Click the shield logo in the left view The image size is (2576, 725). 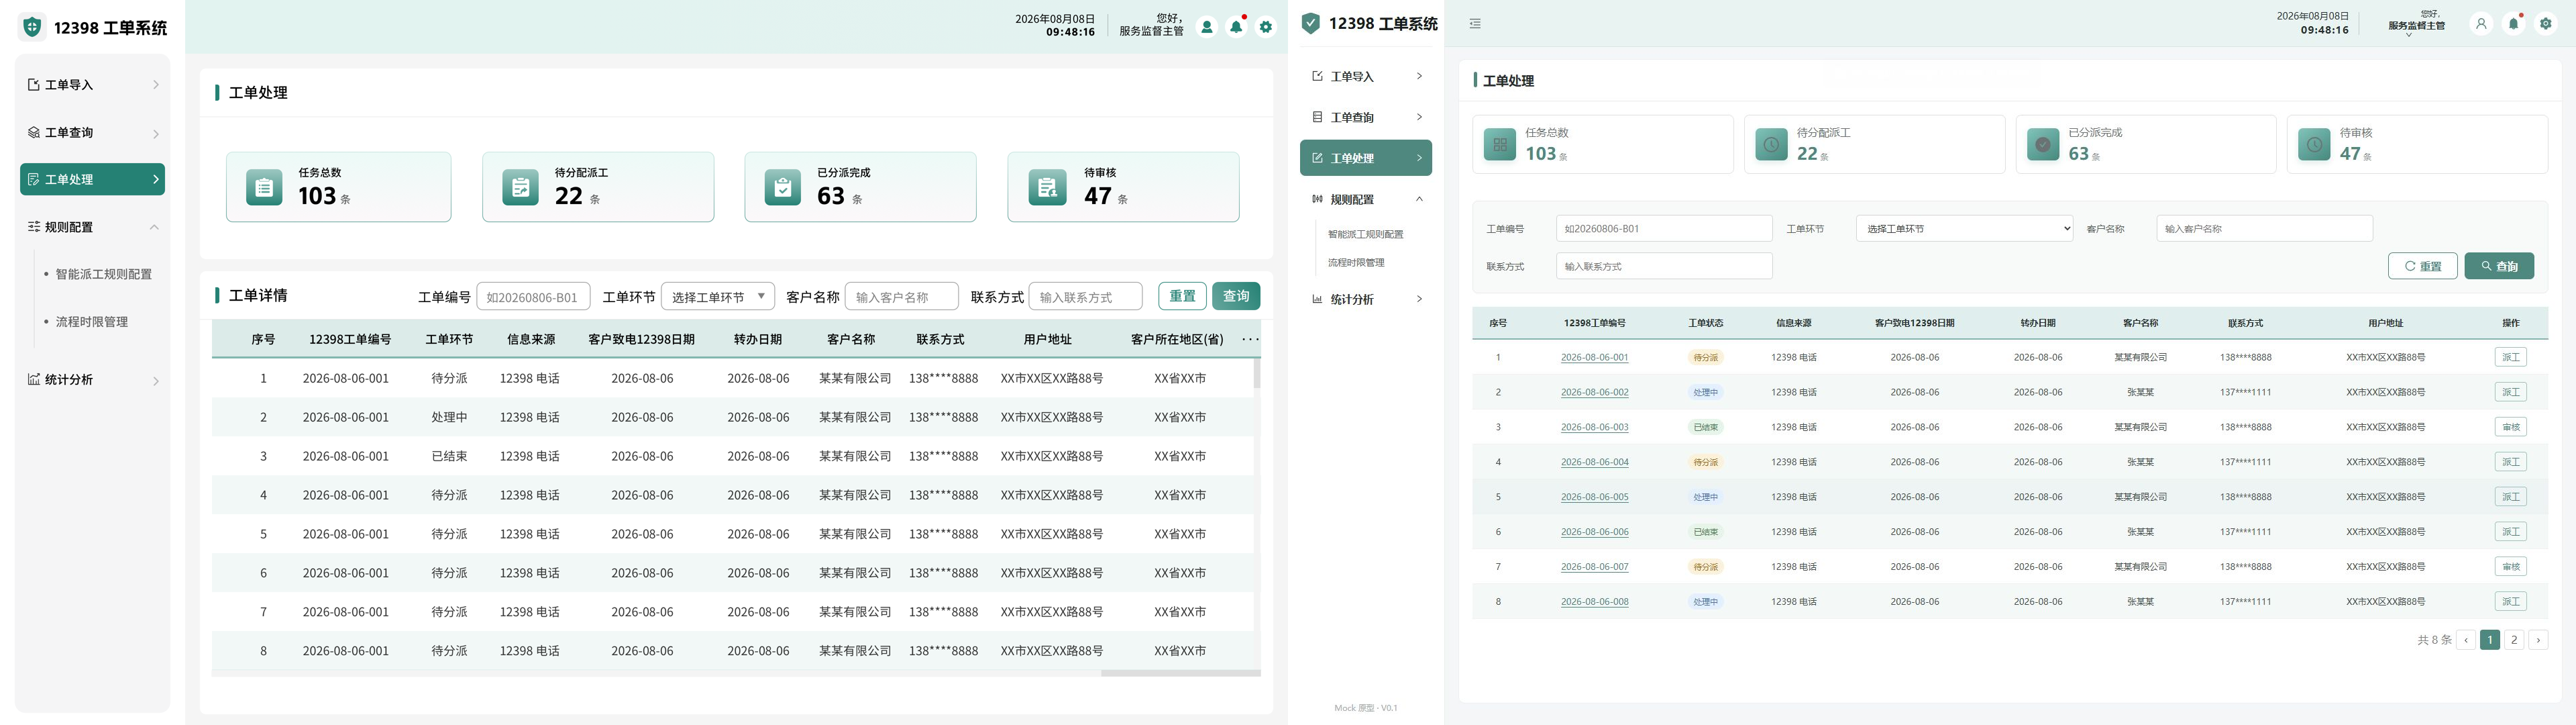point(32,27)
